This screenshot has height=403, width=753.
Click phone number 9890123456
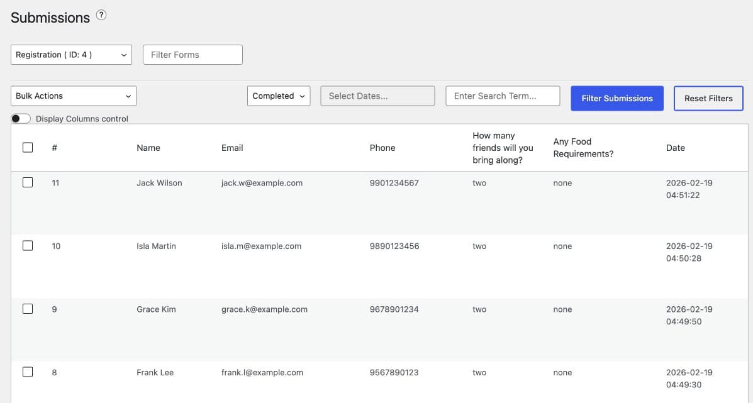point(394,246)
